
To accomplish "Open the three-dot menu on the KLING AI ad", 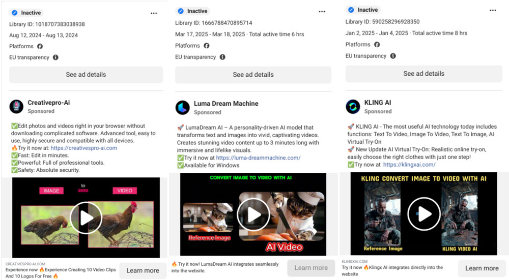I will pyautogui.click(x=493, y=11).
